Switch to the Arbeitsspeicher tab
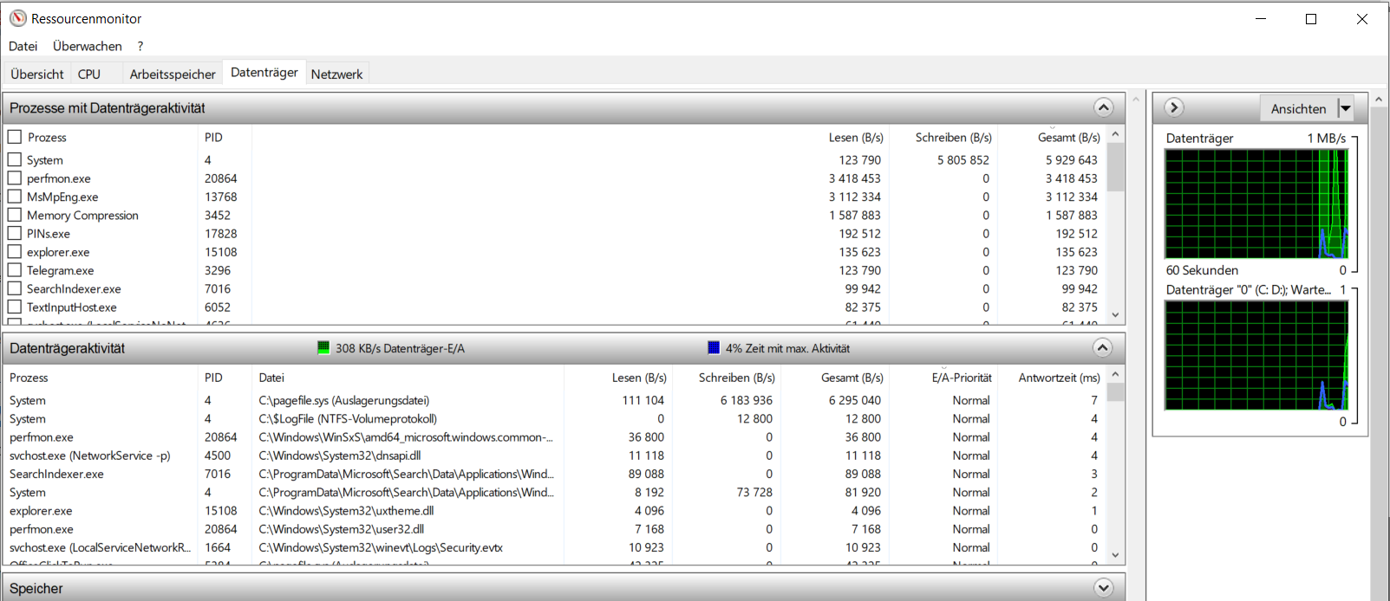This screenshot has width=1390, height=601. click(173, 74)
